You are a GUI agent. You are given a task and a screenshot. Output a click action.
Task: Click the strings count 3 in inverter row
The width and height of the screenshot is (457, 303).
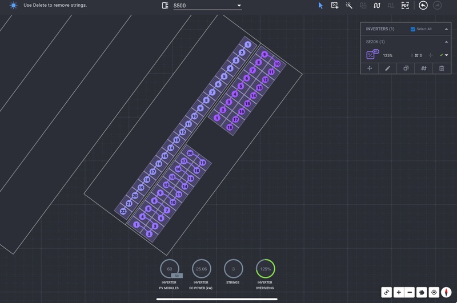pos(418,55)
